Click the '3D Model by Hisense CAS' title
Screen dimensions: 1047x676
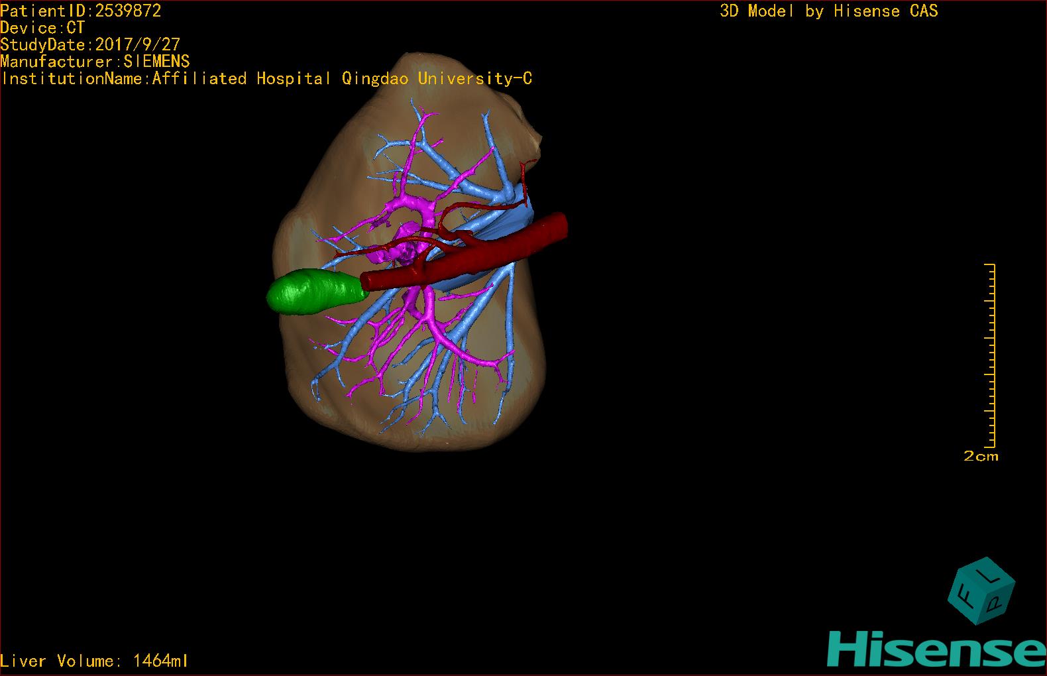pos(828,11)
